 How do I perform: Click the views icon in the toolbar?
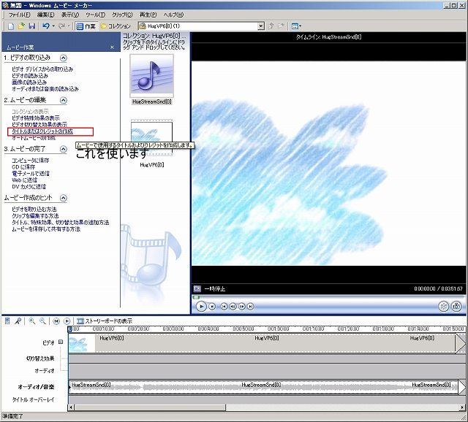295,26
